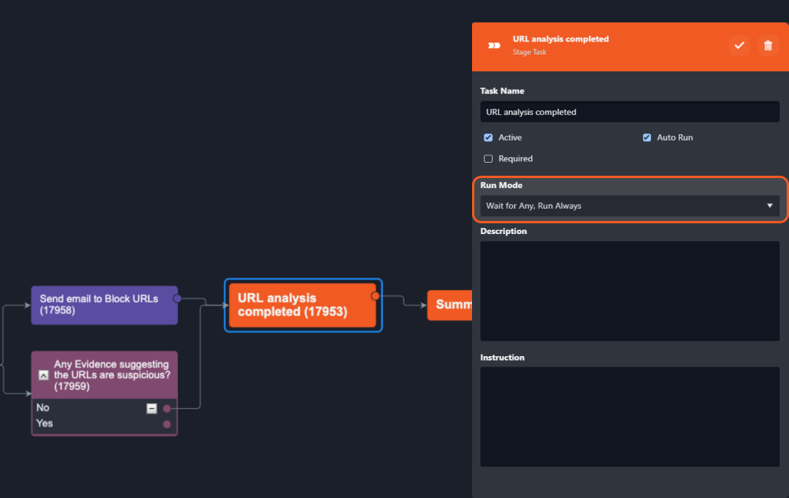Uncheck the Active checkbox

tap(488, 137)
